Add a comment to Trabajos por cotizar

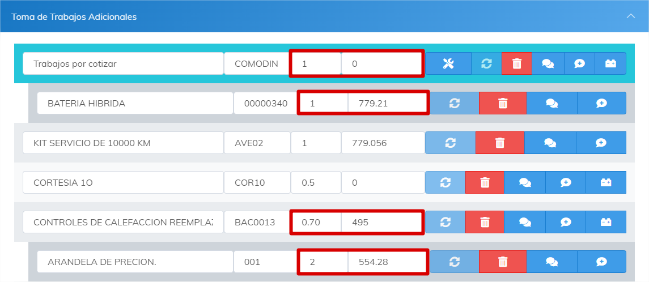click(x=579, y=64)
